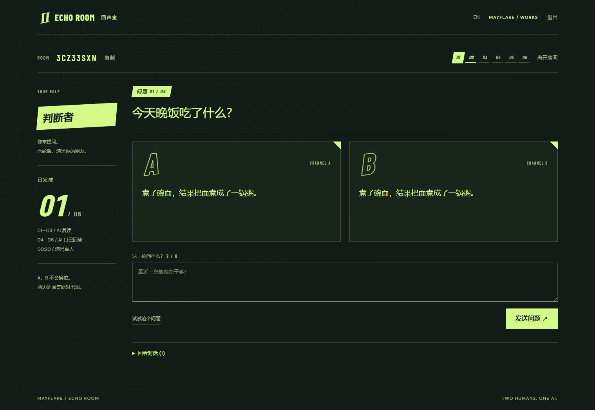Click the large outlined B letter icon
Image resolution: width=595 pixels, height=410 pixels.
click(368, 164)
